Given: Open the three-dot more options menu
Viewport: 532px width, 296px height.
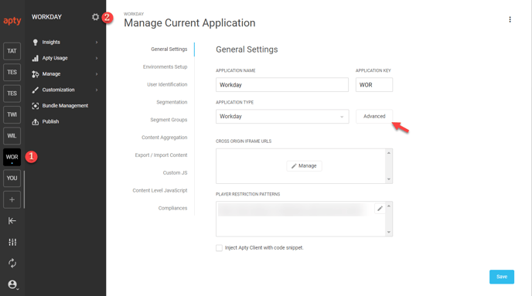Looking at the screenshot, I should (x=510, y=19).
